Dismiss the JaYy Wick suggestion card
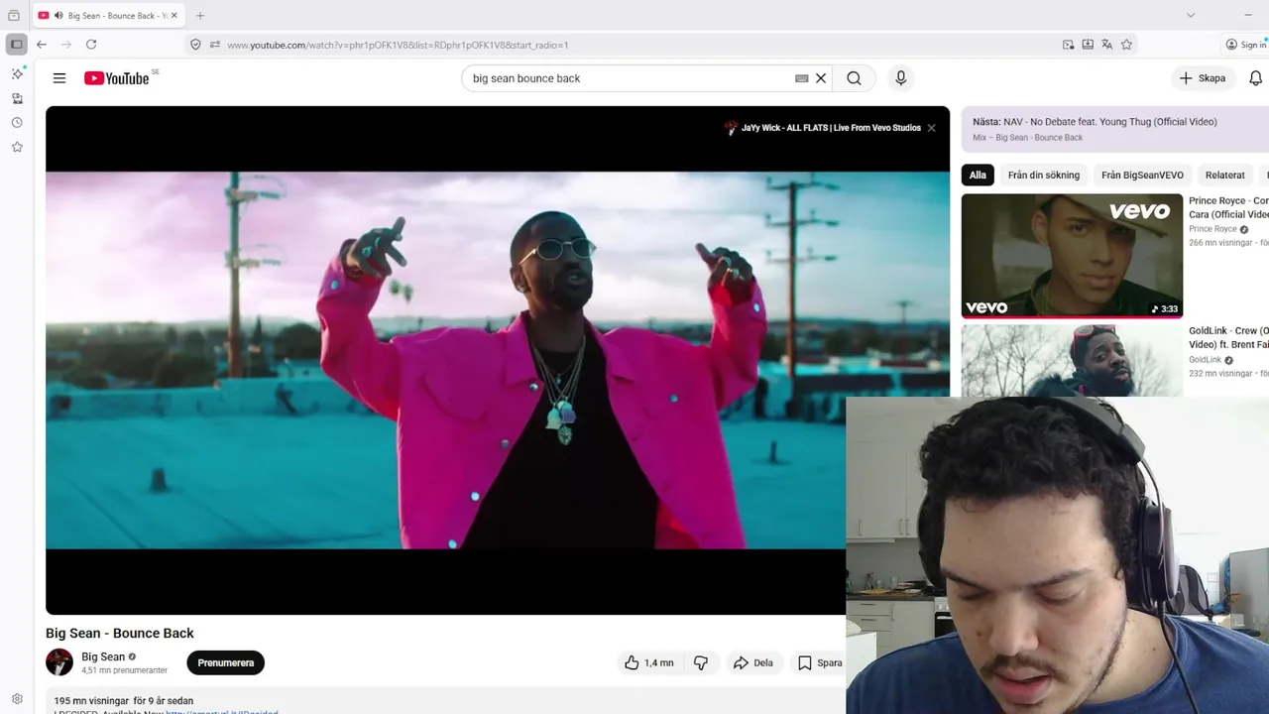 (931, 128)
